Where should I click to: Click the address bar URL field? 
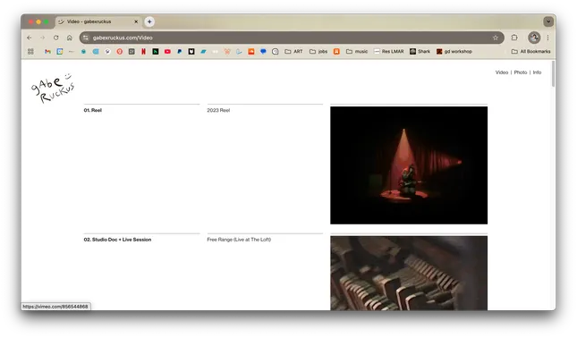pyautogui.click(x=291, y=38)
